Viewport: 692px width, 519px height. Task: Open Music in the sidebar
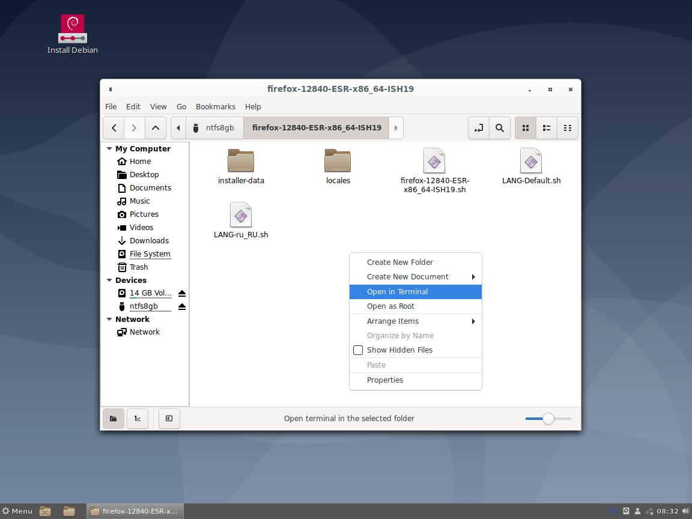(x=139, y=201)
